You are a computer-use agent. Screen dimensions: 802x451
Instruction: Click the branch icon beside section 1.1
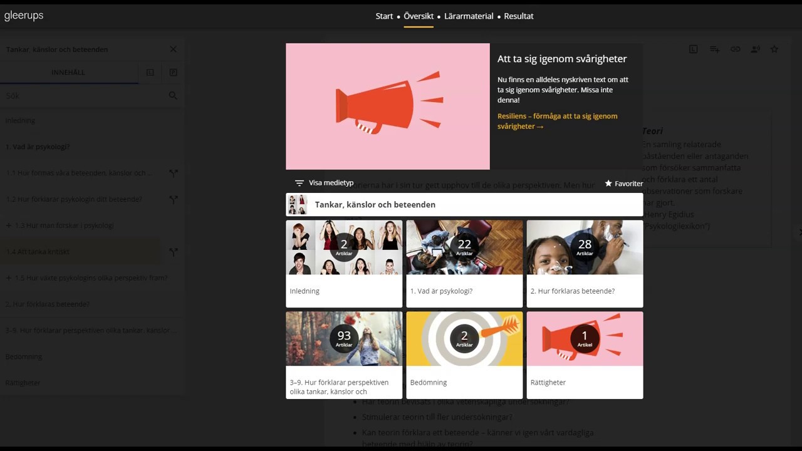(174, 173)
